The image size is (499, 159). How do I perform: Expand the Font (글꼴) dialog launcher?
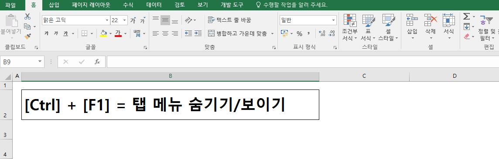(x=145, y=47)
